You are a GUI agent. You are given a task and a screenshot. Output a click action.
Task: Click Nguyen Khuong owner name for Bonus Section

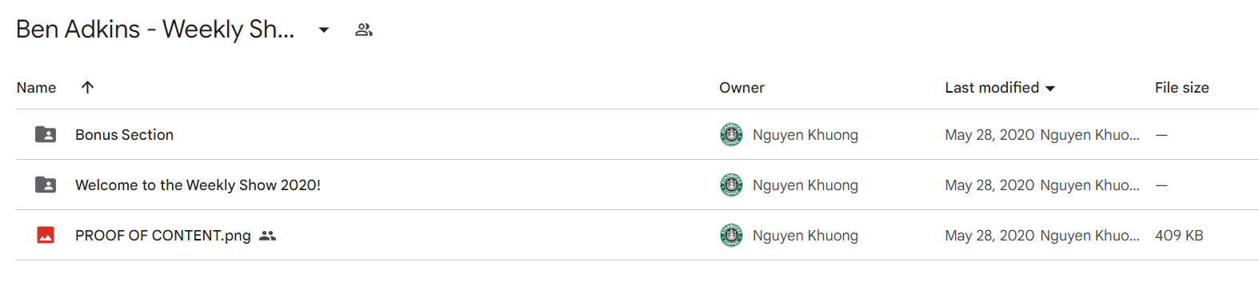coord(805,135)
